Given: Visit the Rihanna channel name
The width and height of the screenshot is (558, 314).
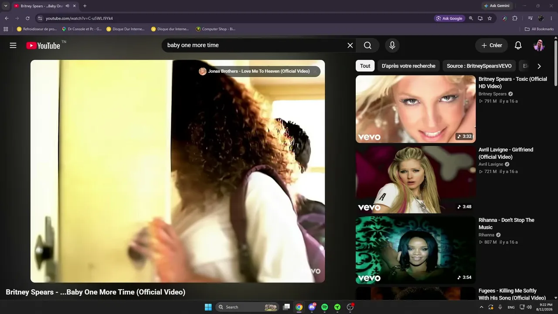Looking at the screenshot, I should (x=487, y=235).
